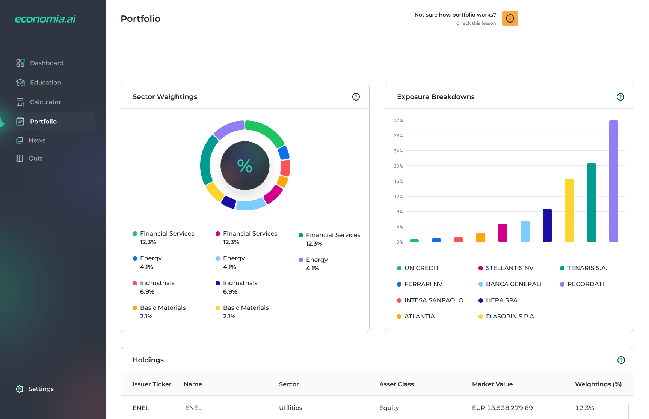This screenshot has width=649, height=419.
Task: Open help icon for Exposure Breakdowns
Action: pyautogui.click(x=620, y=97)
